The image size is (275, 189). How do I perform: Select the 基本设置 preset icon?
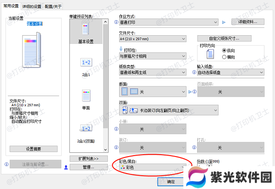point(85,29)
